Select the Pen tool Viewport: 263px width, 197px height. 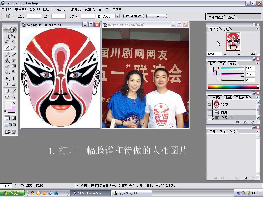pyautogui.click(x=7, y=84)
